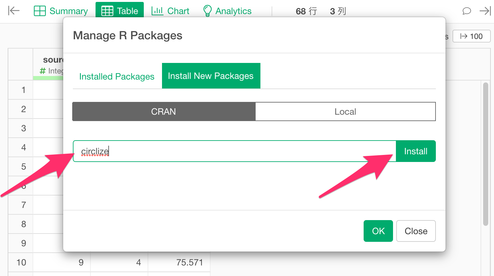
Task: Click the 100 rows limit button
Action: pos(471,36)
